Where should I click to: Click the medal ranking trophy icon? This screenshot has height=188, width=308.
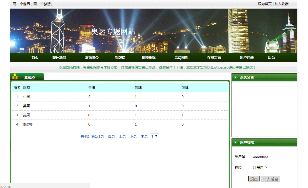tap(15, 77)
